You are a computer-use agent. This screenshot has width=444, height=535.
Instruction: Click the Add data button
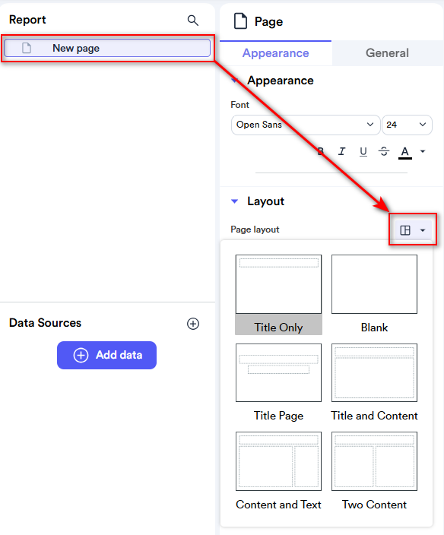click(x=107, y=355)
